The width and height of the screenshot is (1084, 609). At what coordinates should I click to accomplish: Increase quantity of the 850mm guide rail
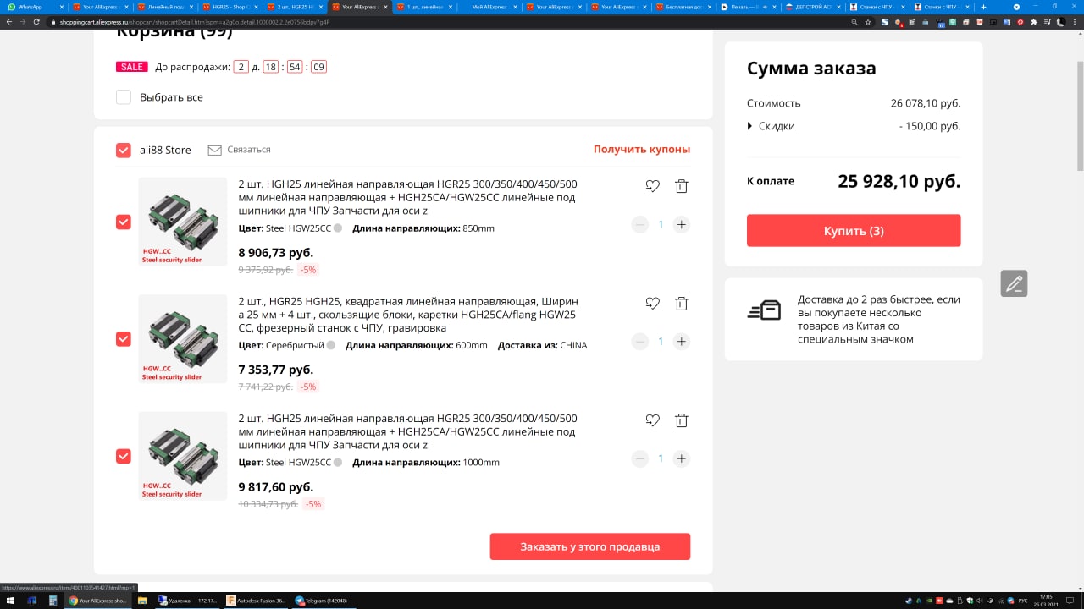tap(682, 225)
